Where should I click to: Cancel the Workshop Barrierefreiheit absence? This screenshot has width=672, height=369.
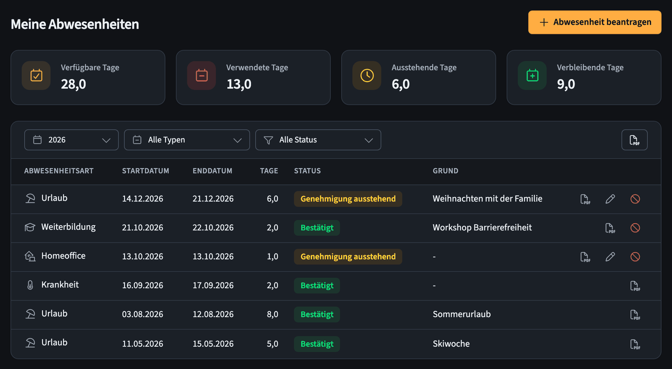pyautogui.click(x=635, y=228)
